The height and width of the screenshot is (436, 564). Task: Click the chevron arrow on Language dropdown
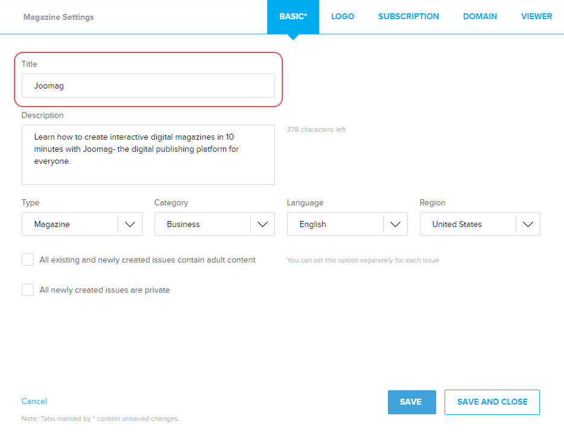coord(395,224)
